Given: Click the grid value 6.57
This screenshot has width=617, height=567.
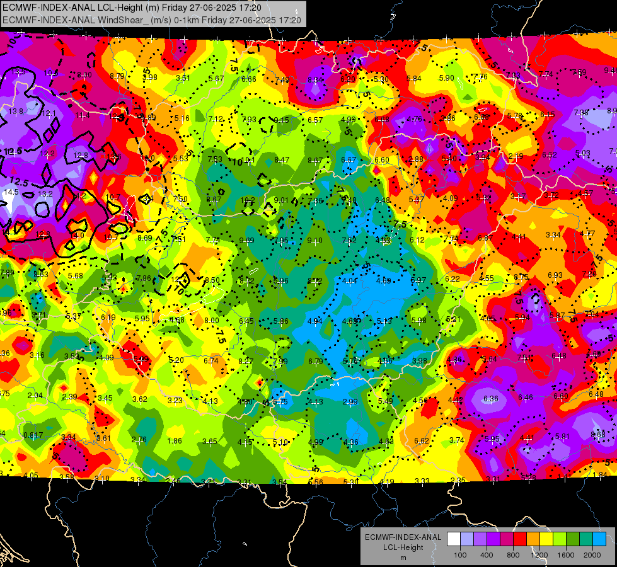Looking at the screenshot, I should [x=315, y=120].
